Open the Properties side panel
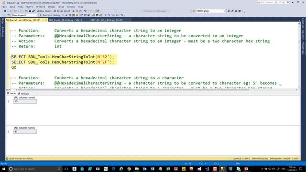Image resolution: width=306 pixels, height=172 pixels. click(303, 48)
